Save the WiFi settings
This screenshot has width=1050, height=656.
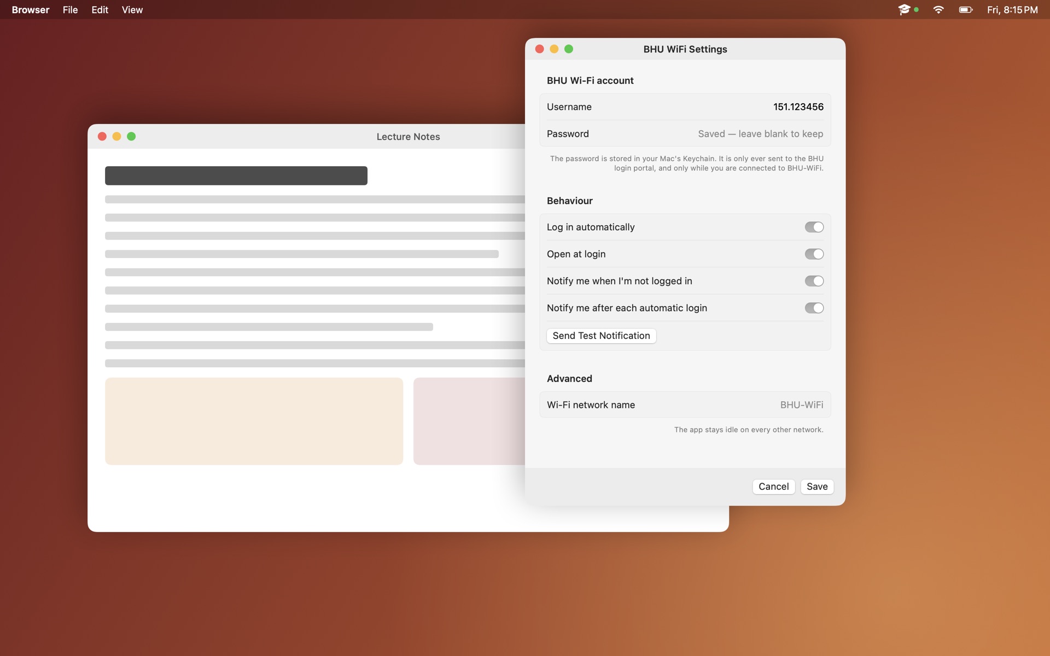pyautogui.click(x=817, y=487)
